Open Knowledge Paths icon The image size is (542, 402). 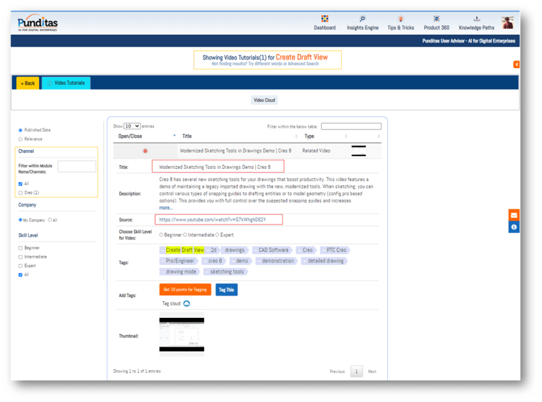476,19
